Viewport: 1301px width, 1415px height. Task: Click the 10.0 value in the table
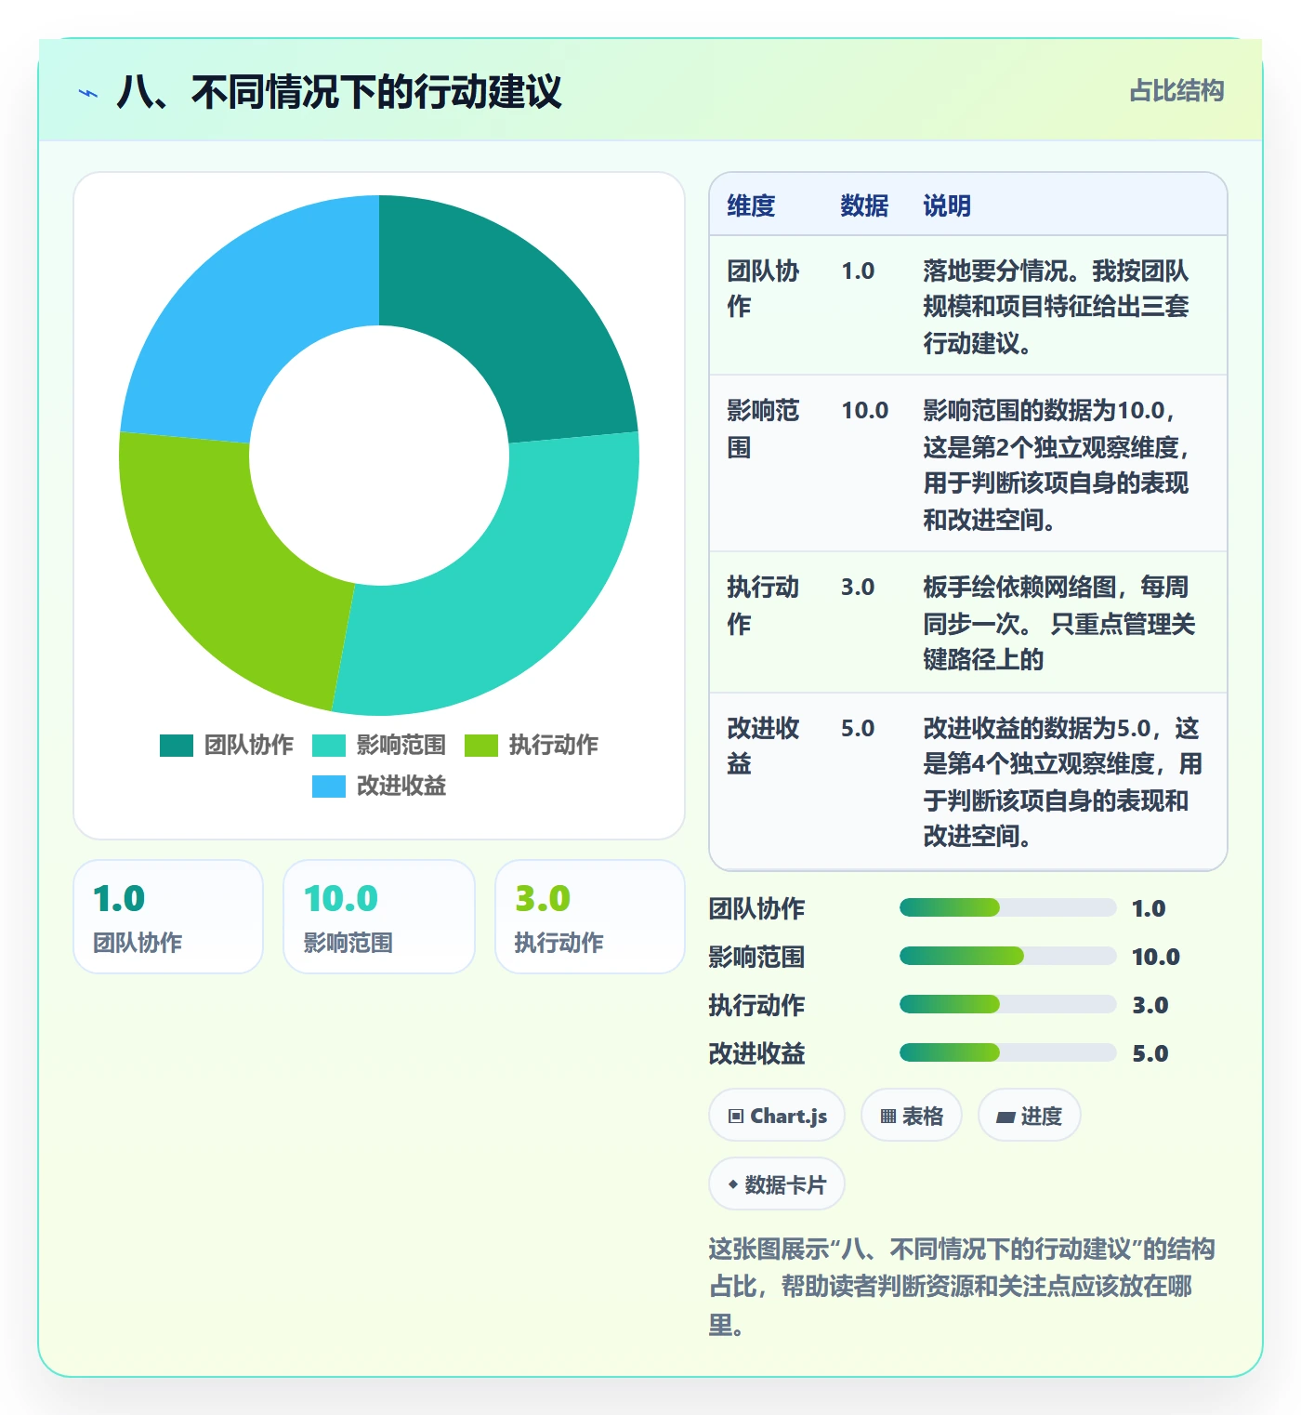(865, 411)
